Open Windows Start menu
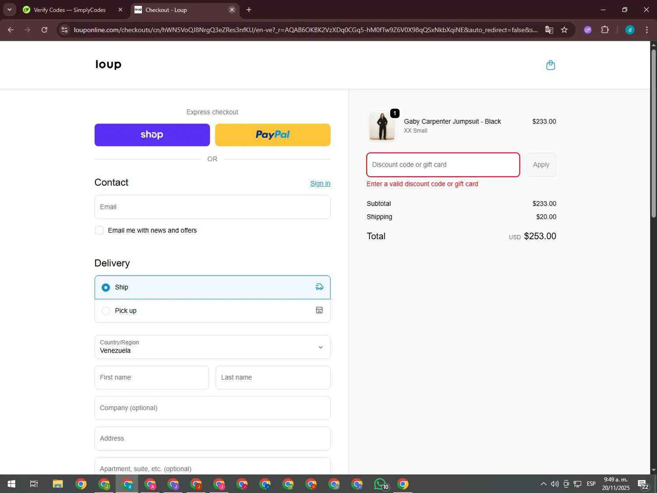Screen dimensions: 657x493 (x=11, y=484)
